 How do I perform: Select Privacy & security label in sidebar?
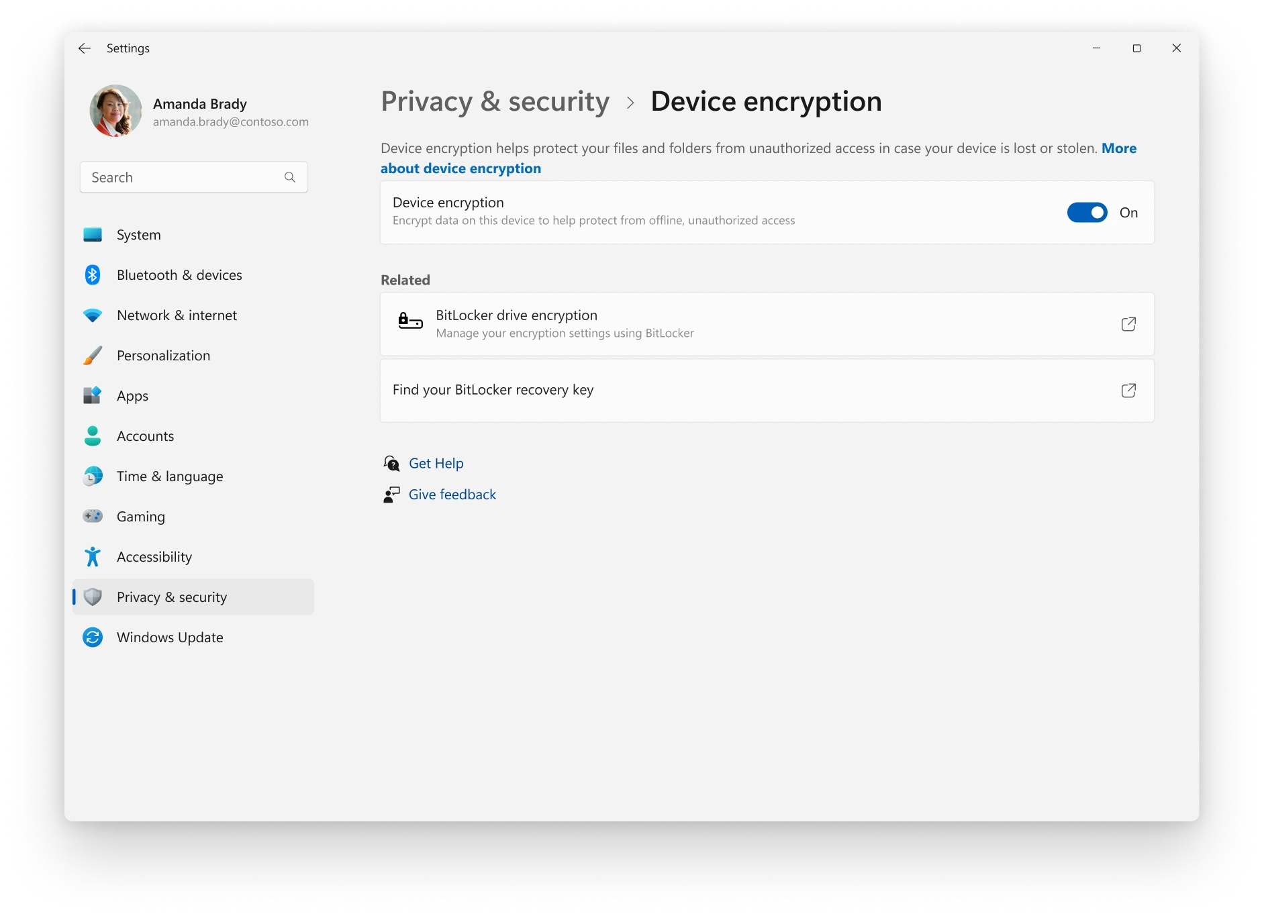[x=172, y=597]
